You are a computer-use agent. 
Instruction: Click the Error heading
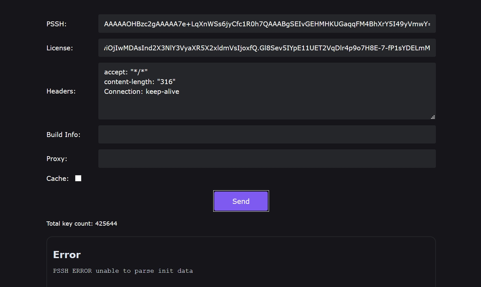point(67,255)
